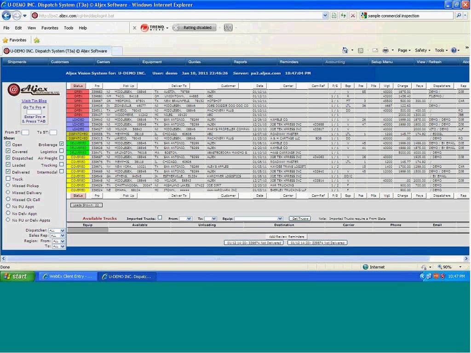Click the search magnifier icon
Image resolution: width=471 pixels, height=353 pixels.
459,15
